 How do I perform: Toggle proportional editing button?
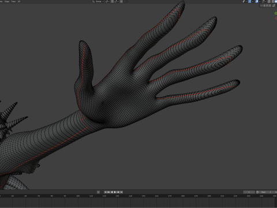121,1
